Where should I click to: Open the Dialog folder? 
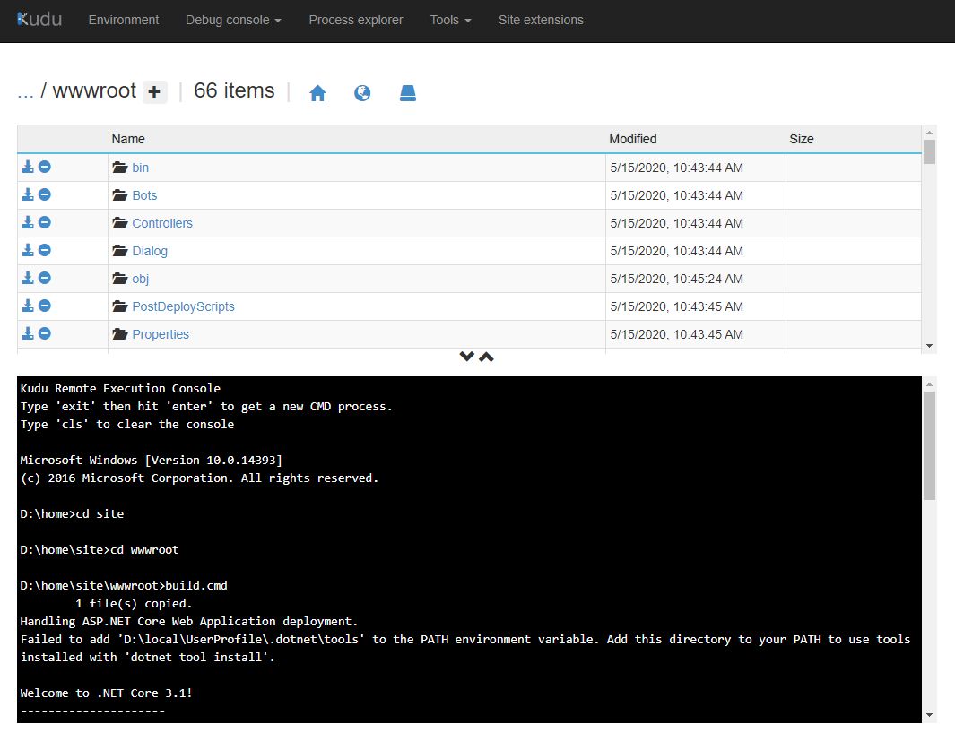pyautogui.click(x=150, y=251)
